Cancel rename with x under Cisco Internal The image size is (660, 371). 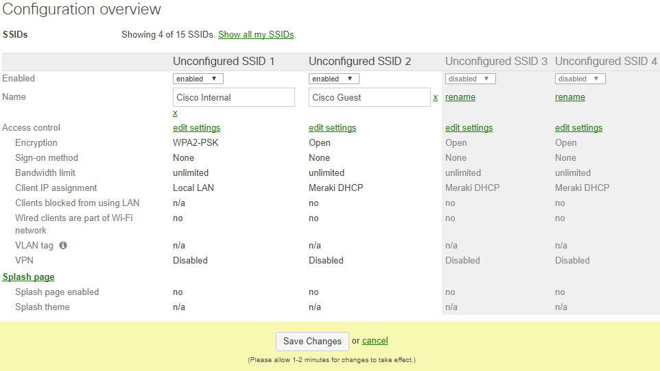(175, 113)
